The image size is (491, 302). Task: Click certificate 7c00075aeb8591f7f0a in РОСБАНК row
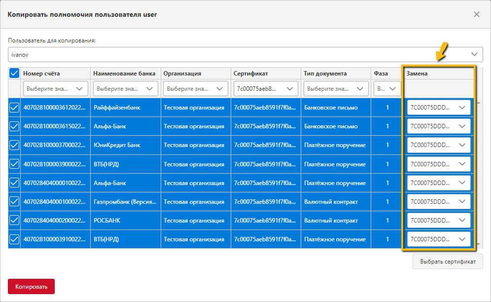click(x=265, y=221)
